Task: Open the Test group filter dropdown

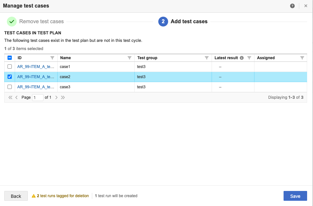Action: [x=207, y=58]
